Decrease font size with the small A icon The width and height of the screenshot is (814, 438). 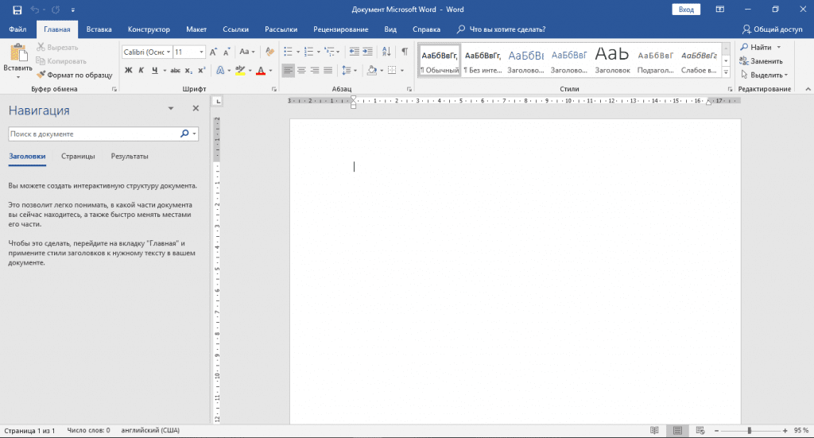pyautogui.click(x=227, y=52)
